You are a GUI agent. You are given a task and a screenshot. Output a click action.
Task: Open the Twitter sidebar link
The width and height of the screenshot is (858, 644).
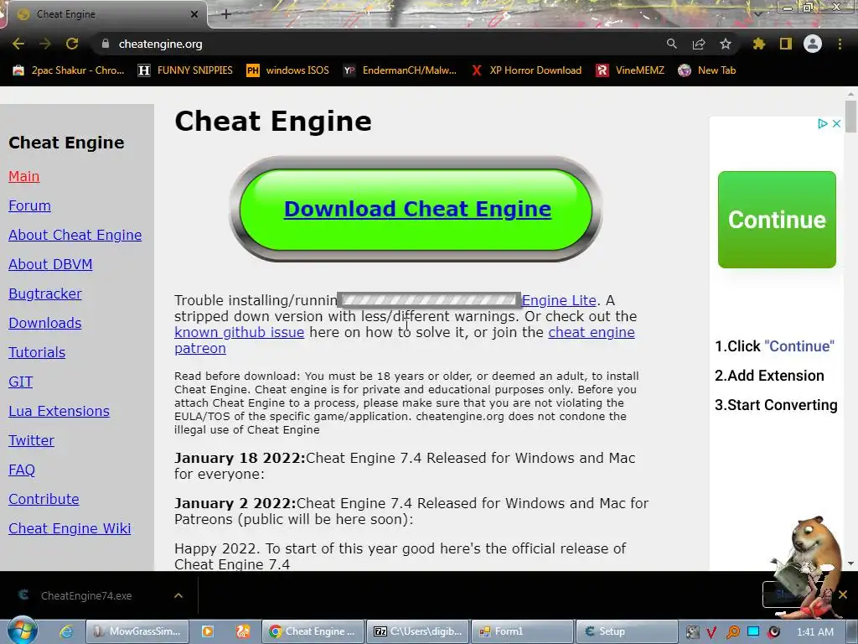point(31,440)
